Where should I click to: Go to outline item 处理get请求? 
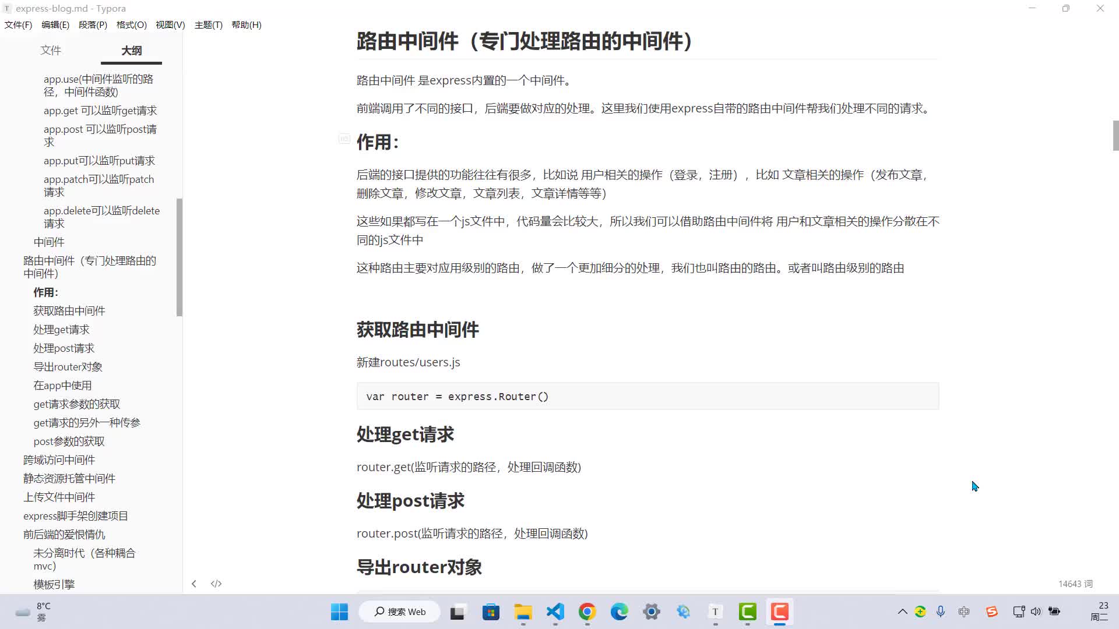coord(61,329)
